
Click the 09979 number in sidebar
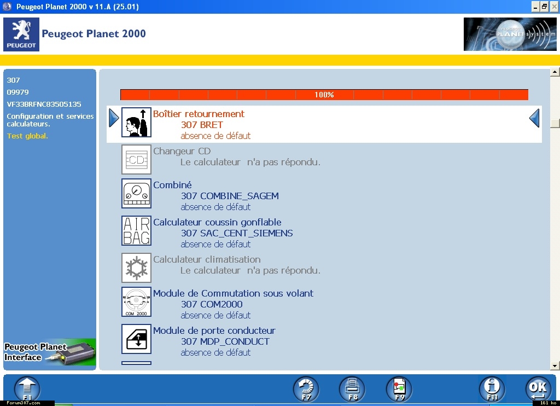[17, 92]
